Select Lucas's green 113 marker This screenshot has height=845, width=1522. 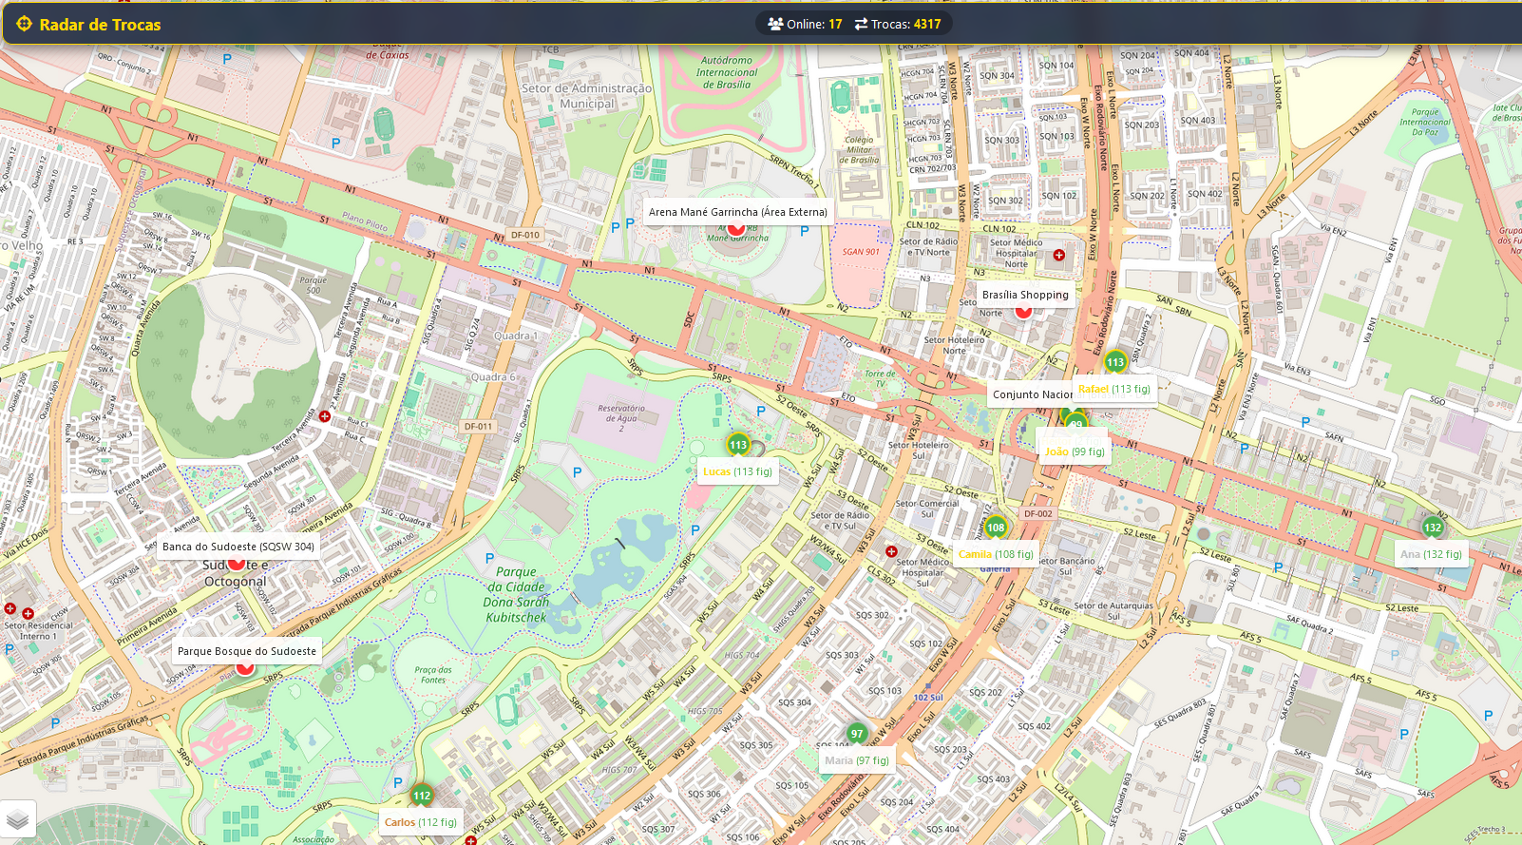tap(738, 445)
